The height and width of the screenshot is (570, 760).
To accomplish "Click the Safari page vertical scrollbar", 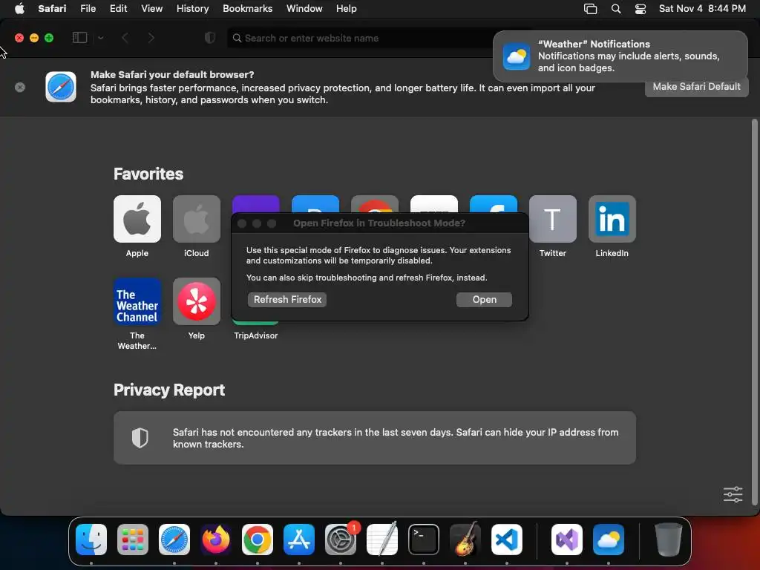I will pyautogui.click(x=754, y=312).
